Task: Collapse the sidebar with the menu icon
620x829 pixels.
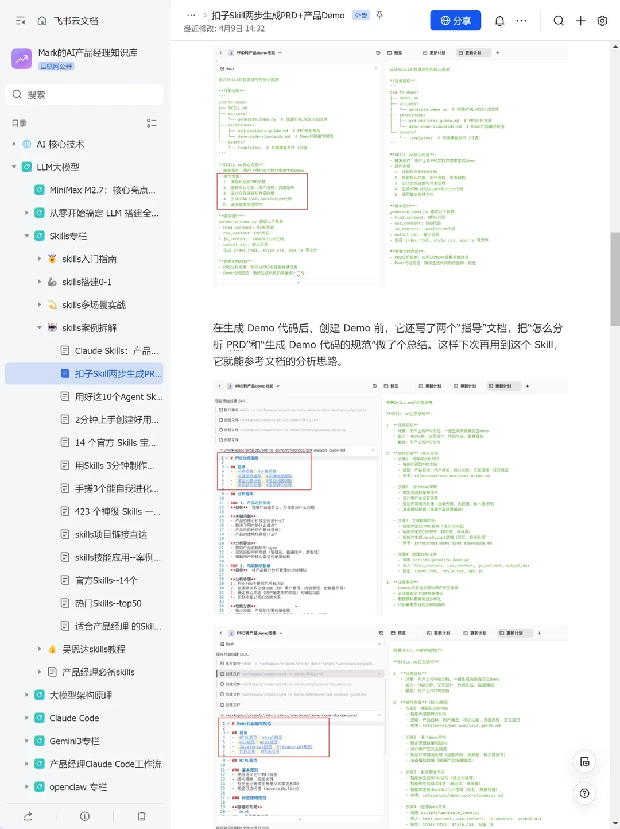Action: click(x=21, y=21)
